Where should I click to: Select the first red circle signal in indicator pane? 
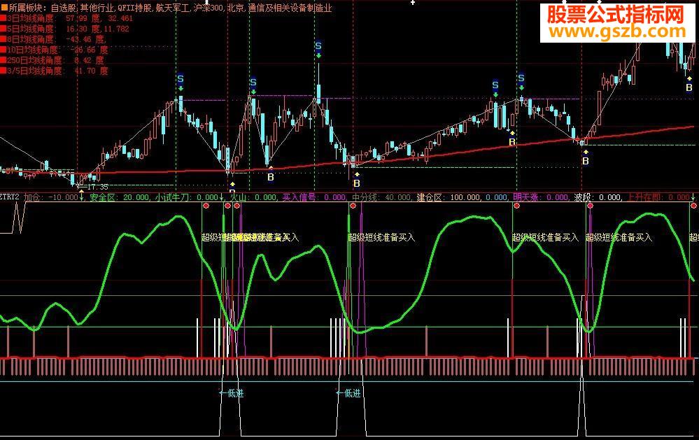[206, 206]
